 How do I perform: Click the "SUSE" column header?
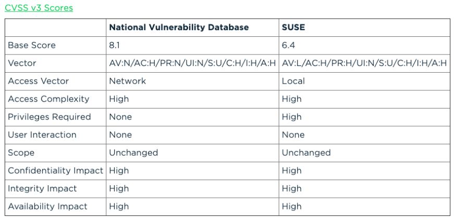pos(293,28)
